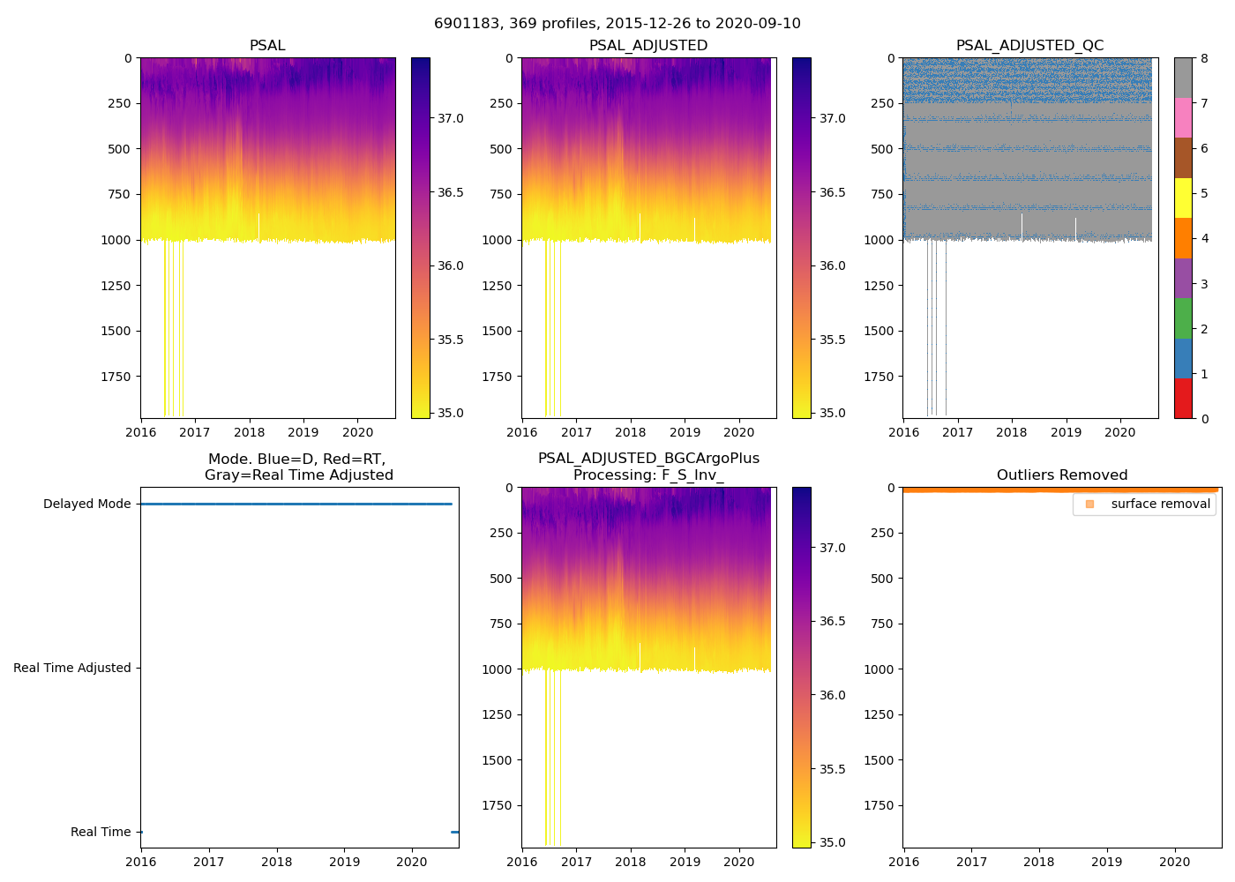Click the purple swatch in QC colorbar
Viewport: 1235px width, 882px height.
tap(1183, 278)
